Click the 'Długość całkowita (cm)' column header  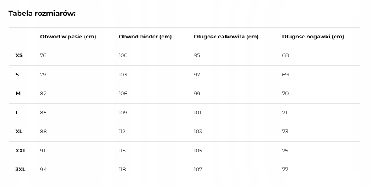tap(226, 37)
